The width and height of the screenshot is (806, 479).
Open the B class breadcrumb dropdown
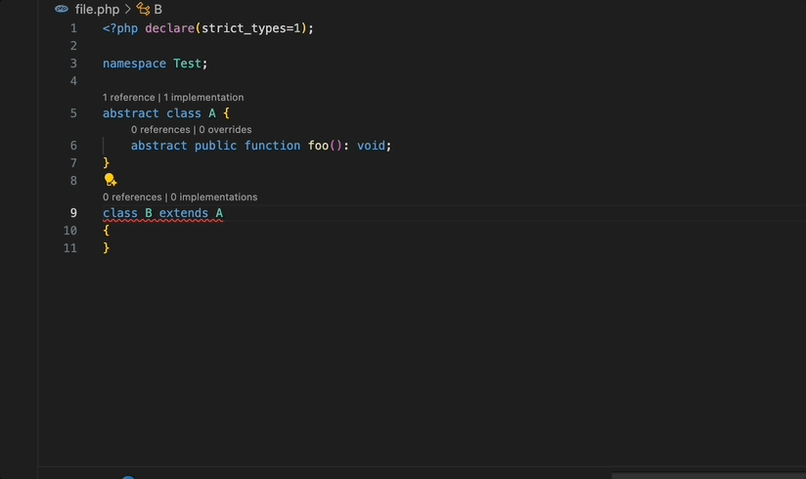pos(158,9)
